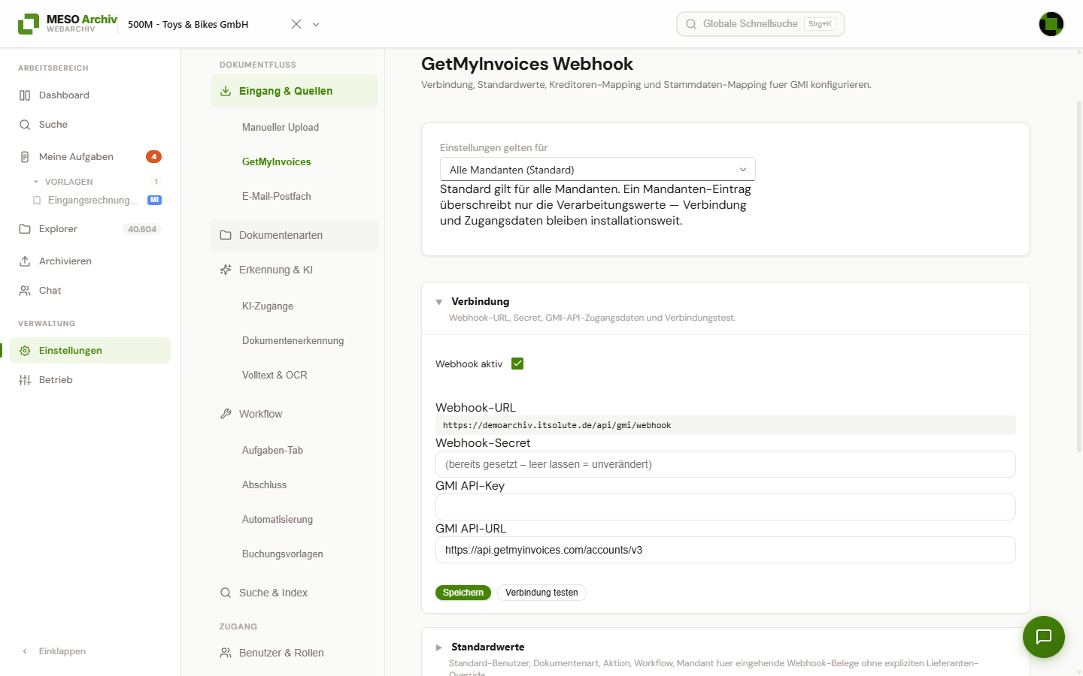Open the client selector dropdown chevron

[x=316, y=24]
